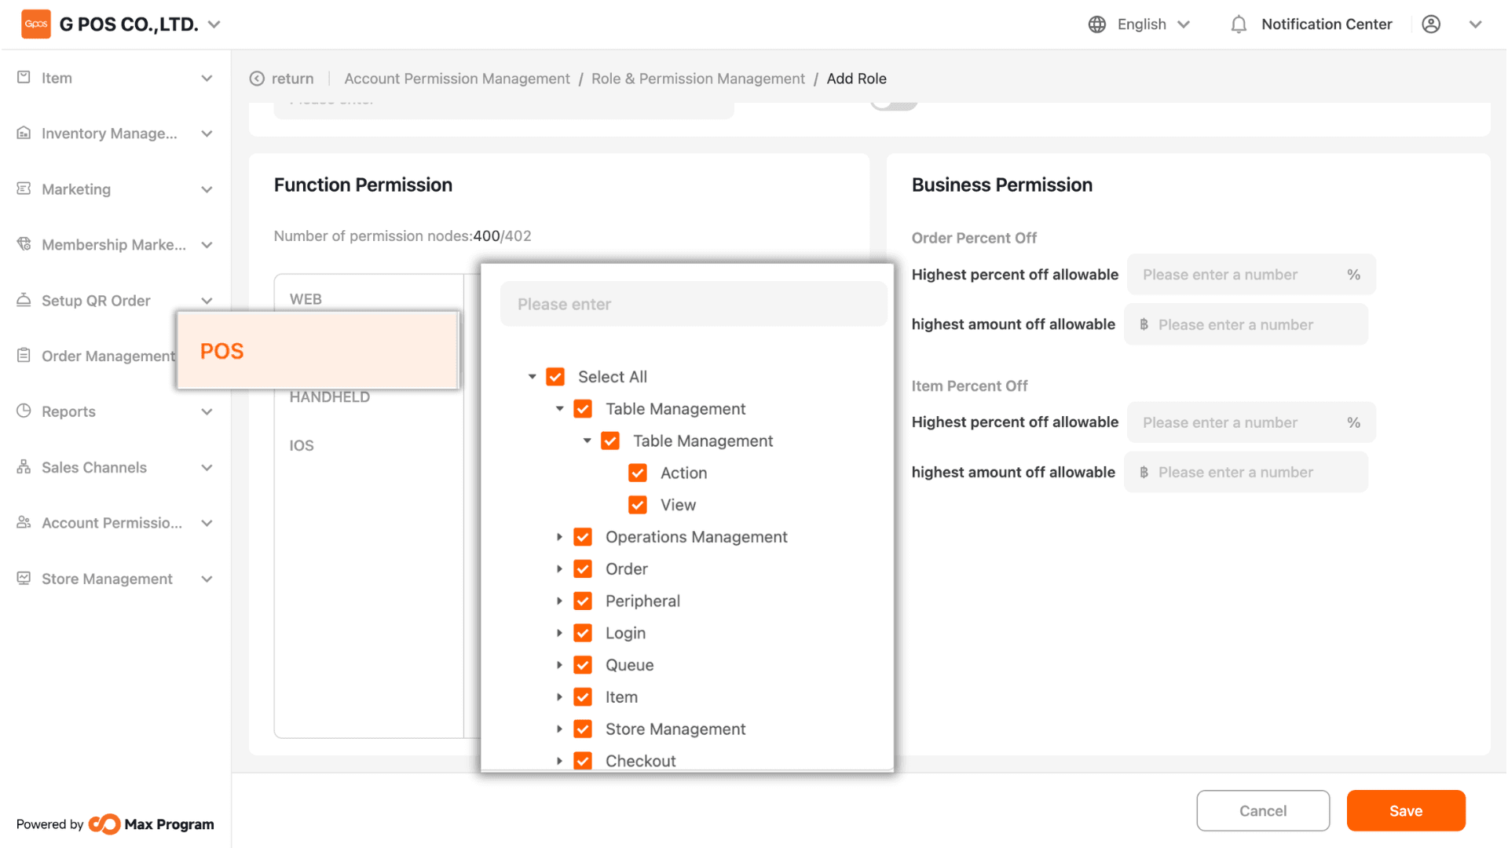Click the return link
The height and width of the screenshot is (848, 1508).
click(x=292, y=79)
